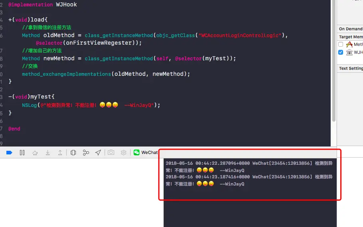Click the oldMethod variable declaration
Image resolution: width=363 pixels, height=227 pixels.
pos(59,36)
